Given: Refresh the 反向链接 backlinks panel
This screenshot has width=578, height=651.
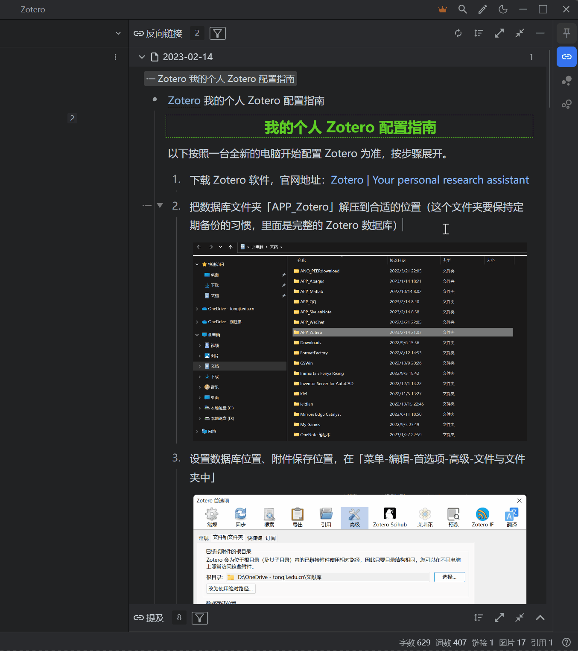Looking at the screenshot, I should [458, 33].
